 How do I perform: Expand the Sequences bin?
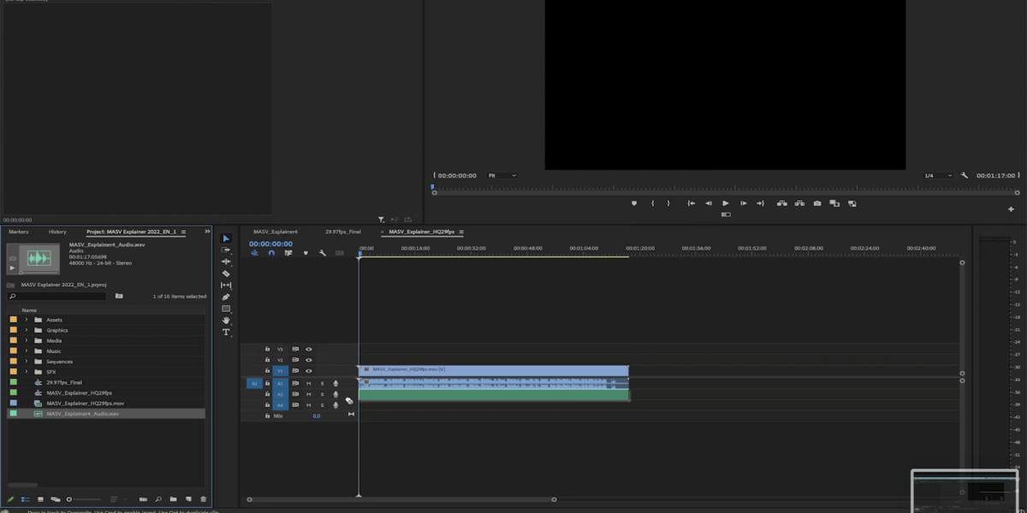[x=27, y=362]
